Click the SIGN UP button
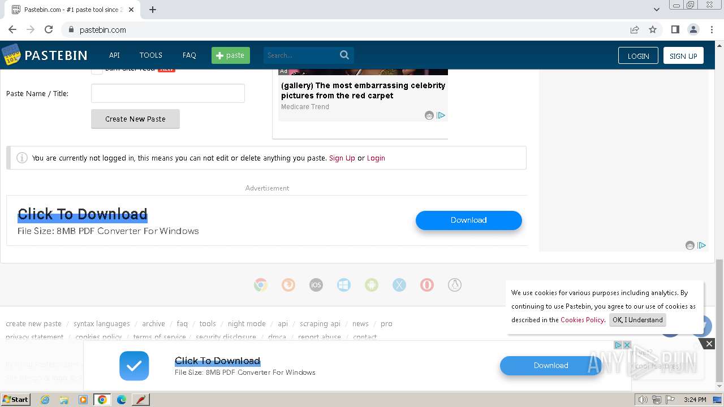This screenshot has height=407, width=724. click(x=683, y=55)
